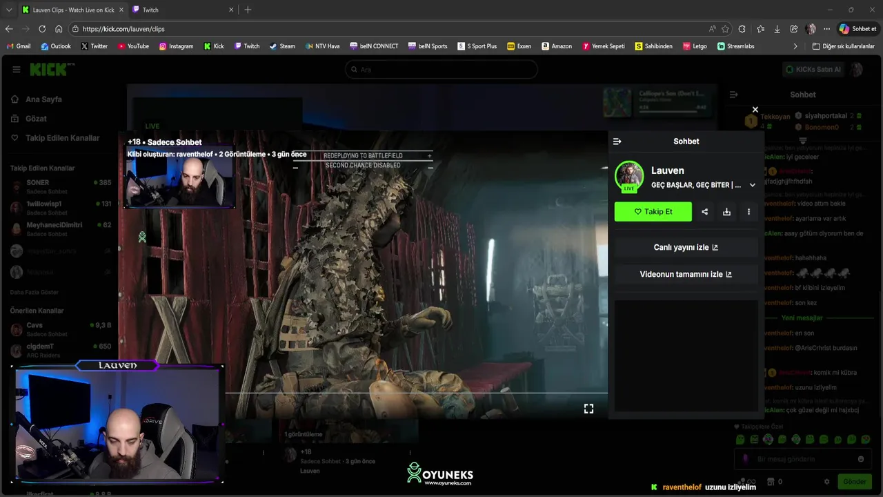Image resolution: width=883 pixels, height=497 pixels.
Task: Open Ana Sayfa in the sidebar
Action: pyautogui.click(x=43, y=99)
